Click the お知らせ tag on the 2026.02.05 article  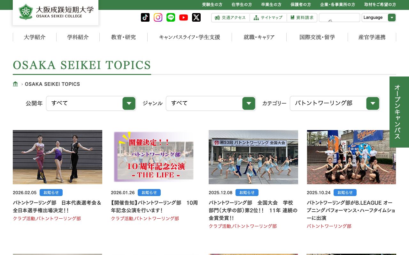(51, 193)
